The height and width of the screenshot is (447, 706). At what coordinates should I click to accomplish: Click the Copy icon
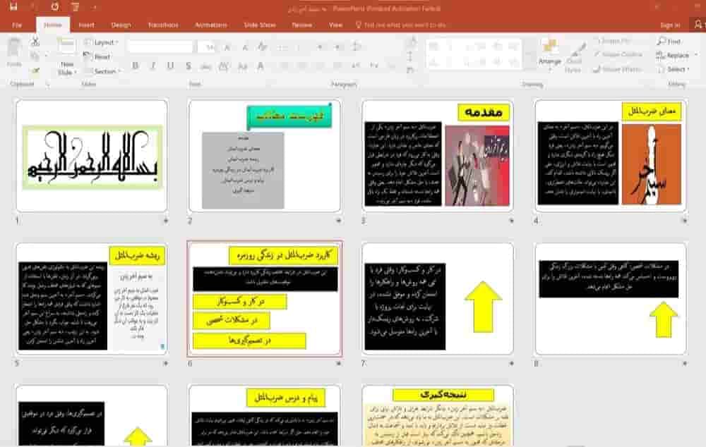pyautogui.click(x=35, y=56)
